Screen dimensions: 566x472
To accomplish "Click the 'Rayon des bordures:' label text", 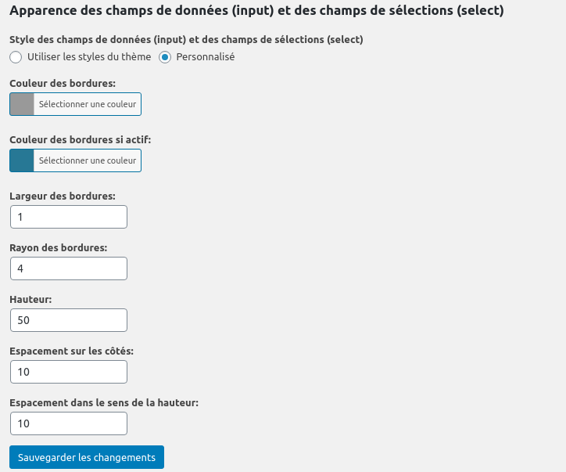I will (x=59, y=247).
